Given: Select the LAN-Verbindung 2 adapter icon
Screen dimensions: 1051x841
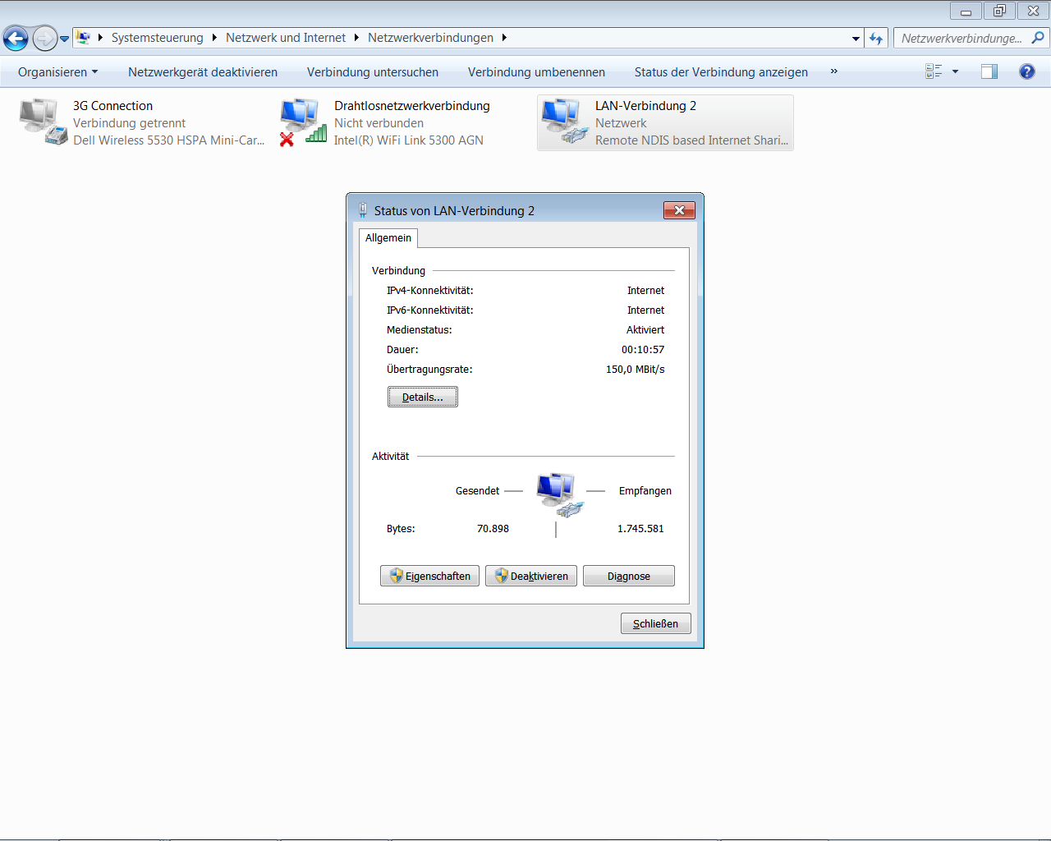Looking at the screenshot, I should tap(564, 122).
